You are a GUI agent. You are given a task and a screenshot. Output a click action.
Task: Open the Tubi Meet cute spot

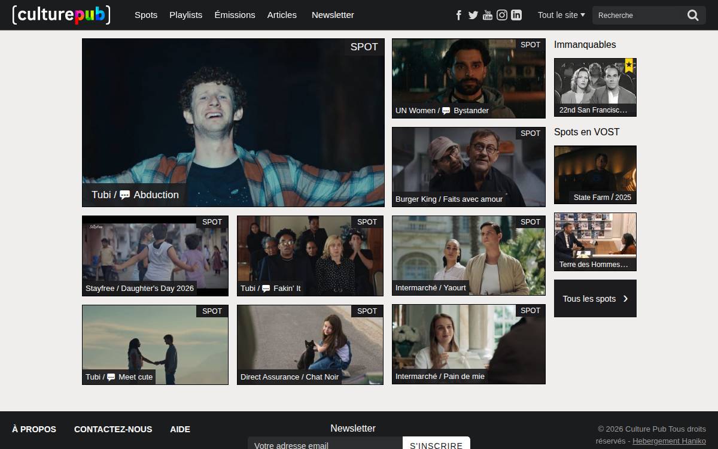click(155, 344)
